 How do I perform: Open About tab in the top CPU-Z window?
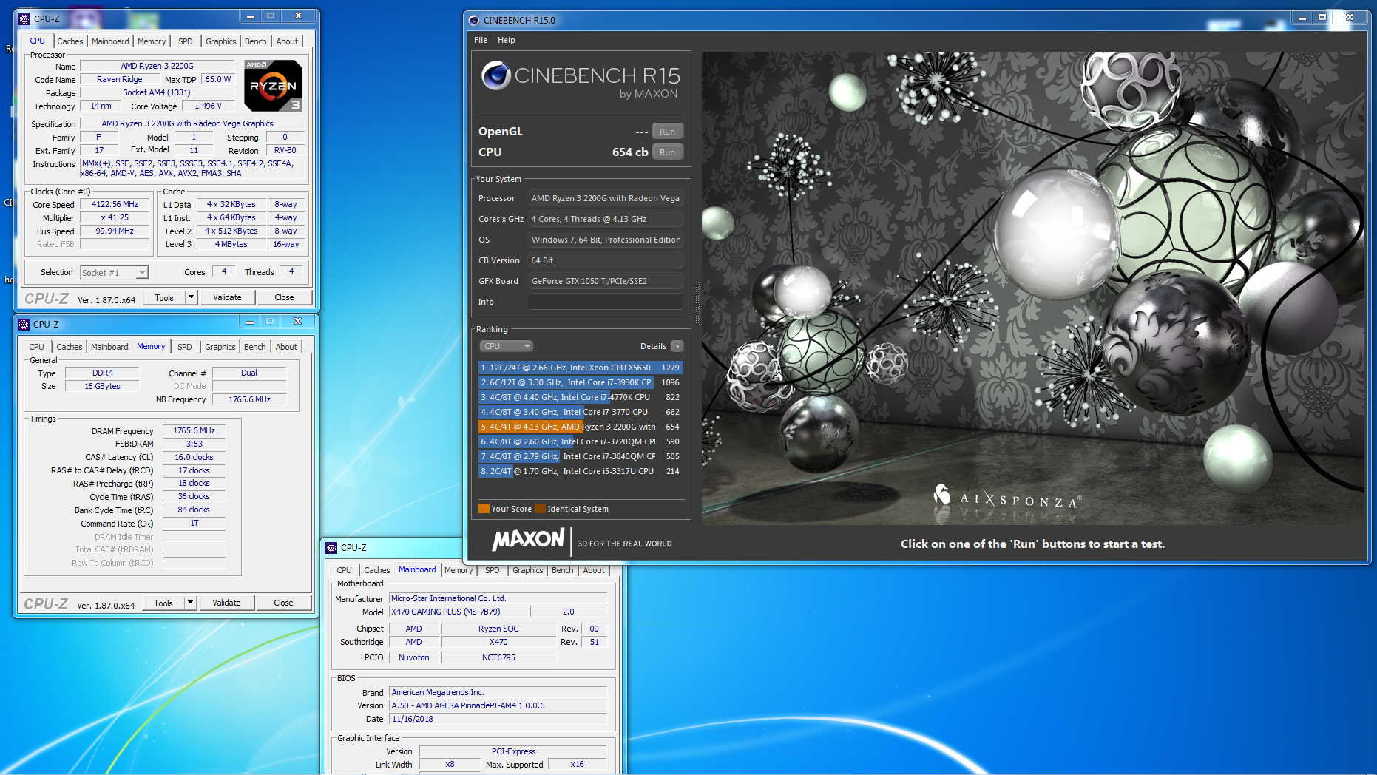(287, 41)
